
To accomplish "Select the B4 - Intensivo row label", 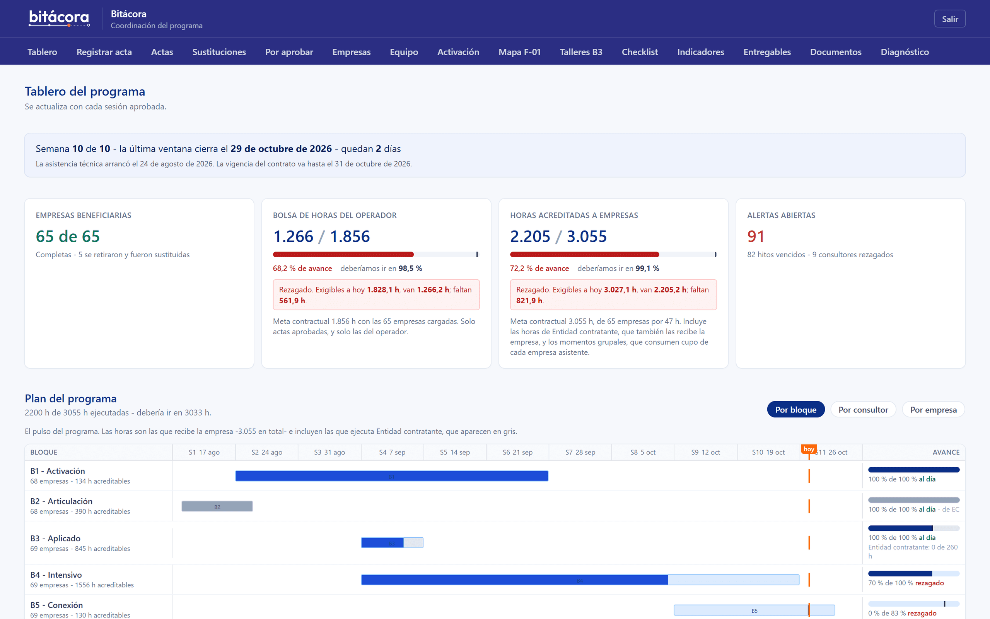I will click(56, 575).
